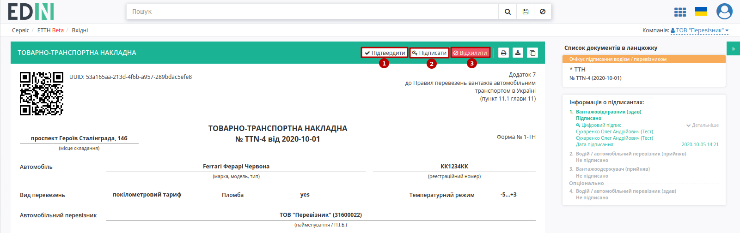The height and width of the screenshot is (233, 740).
Task: Confirm the document with Підтвердити
Action: pos(385,53)
